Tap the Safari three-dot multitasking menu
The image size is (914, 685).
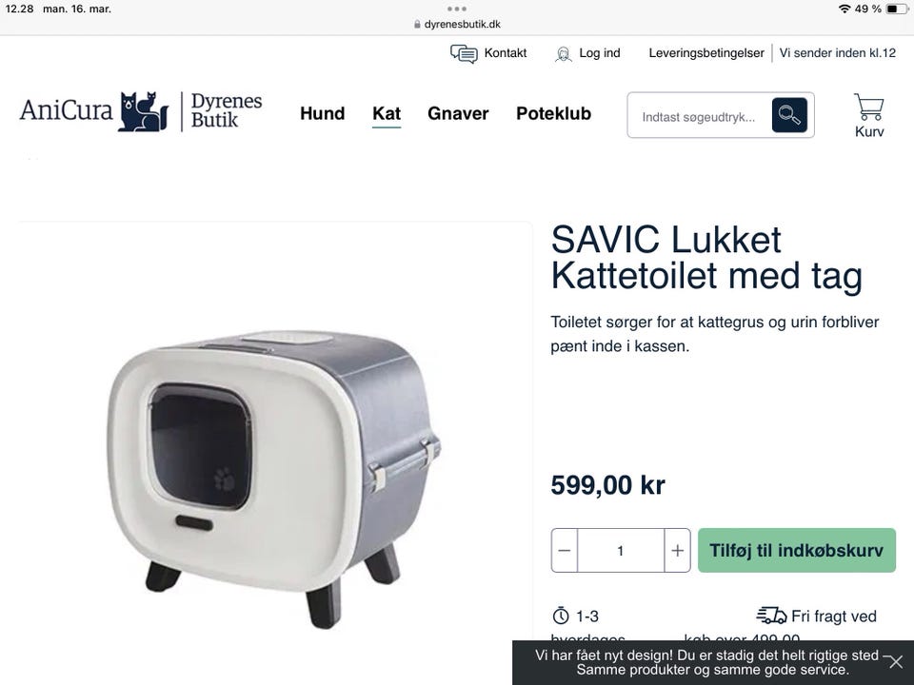click(456, 9)
